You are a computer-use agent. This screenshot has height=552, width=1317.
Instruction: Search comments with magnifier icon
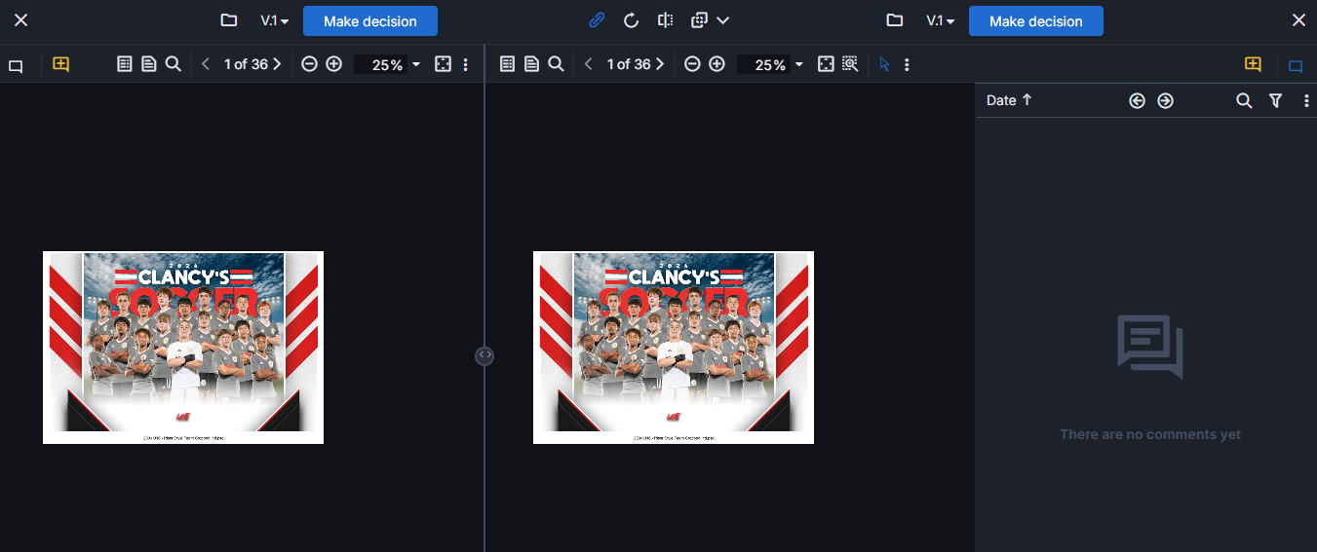1244,100
